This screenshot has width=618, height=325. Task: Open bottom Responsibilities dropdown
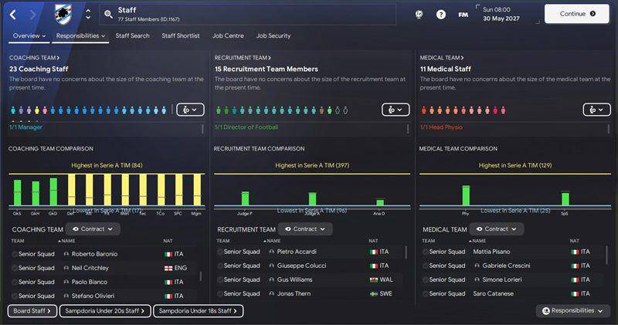coord(572,311)
